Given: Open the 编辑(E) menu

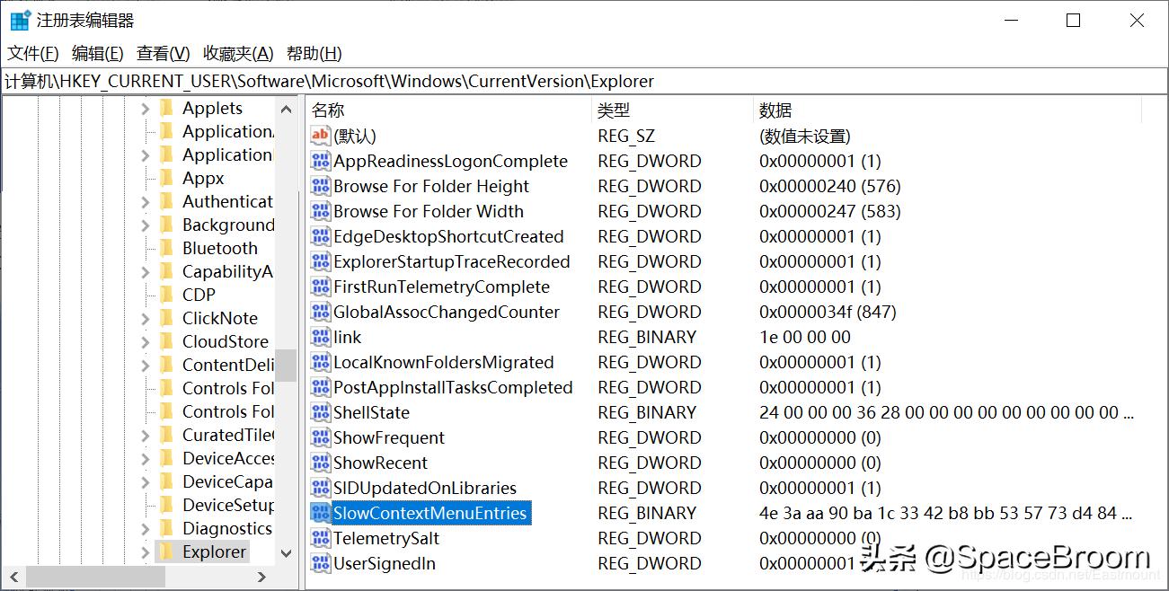Looking at the screenshot, I should click(x=98, y=53).
